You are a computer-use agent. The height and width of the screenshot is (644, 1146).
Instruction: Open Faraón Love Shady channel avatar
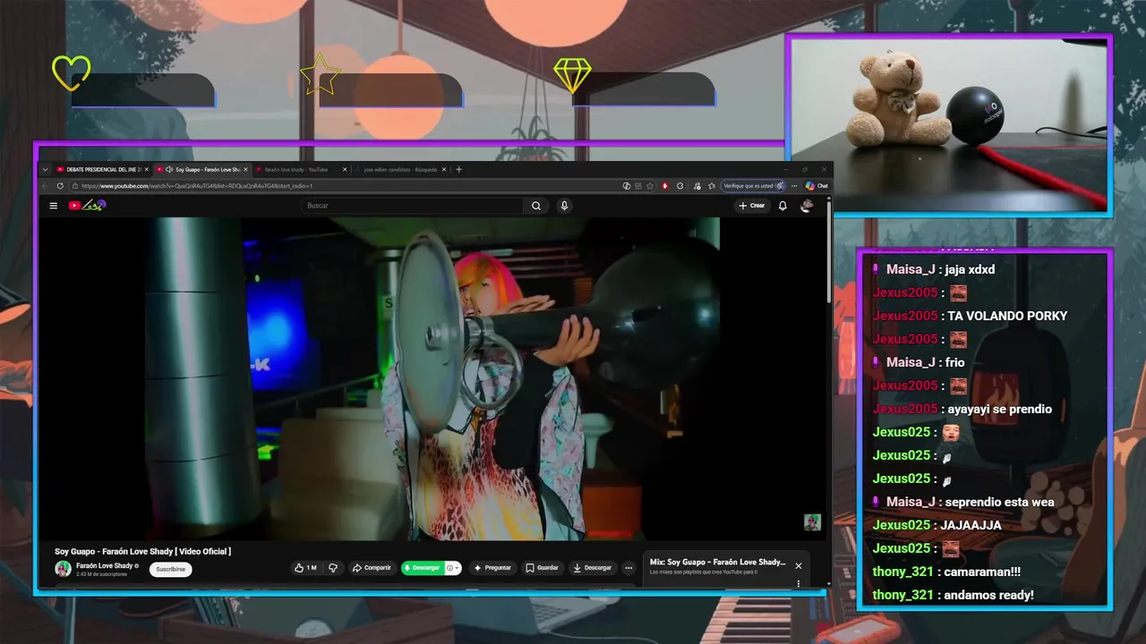point(63,569)
